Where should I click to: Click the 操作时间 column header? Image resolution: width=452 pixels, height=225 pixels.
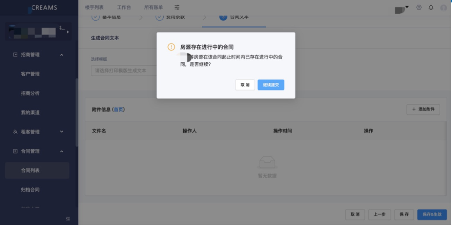(282, 131)
